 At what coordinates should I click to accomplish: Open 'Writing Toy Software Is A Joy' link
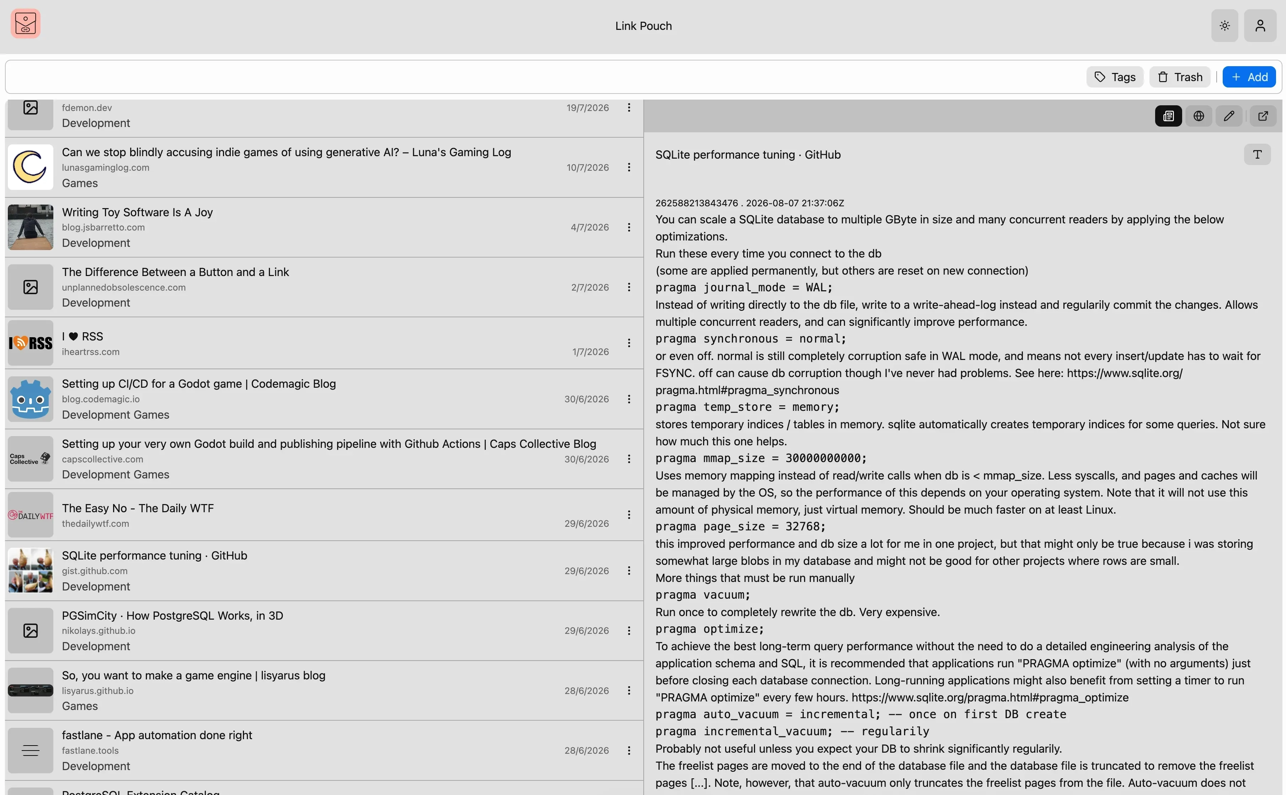coord(137,212)
